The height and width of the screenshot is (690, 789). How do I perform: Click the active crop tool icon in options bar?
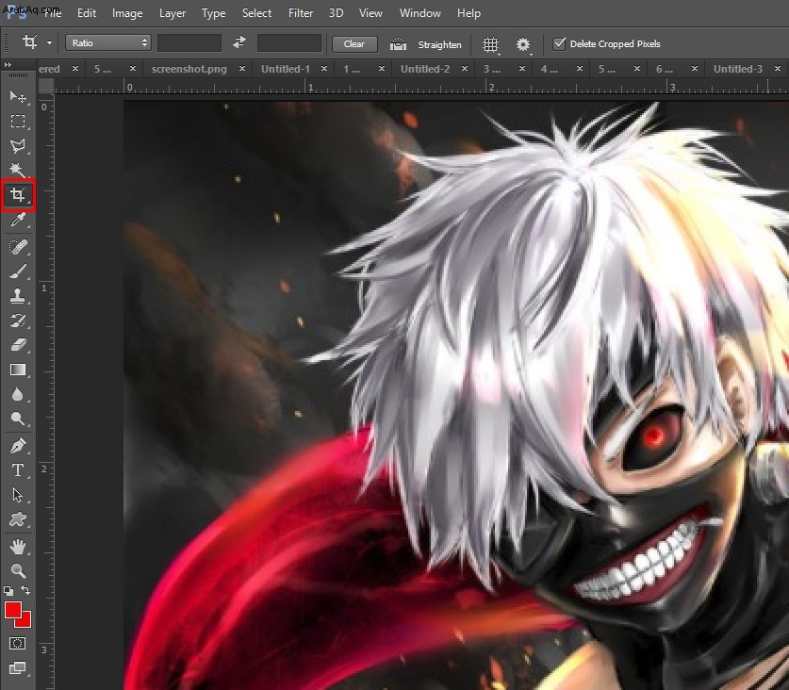tap(29, 42)
